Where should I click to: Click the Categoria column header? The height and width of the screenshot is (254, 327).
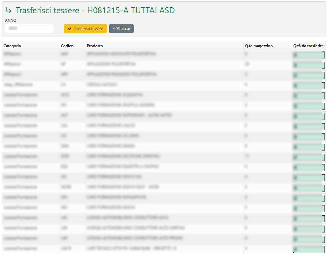click(x=12, y=46)
